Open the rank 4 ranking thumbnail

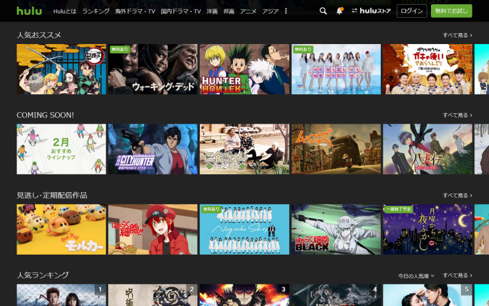pyautogui.click(x=336, y=295)
